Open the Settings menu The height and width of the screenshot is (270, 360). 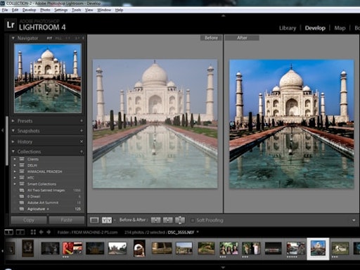pyautogui.click(x=61, y=10)
